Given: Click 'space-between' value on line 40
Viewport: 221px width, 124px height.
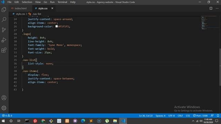Looking at the screenshot, I should (x=63, y=79).
